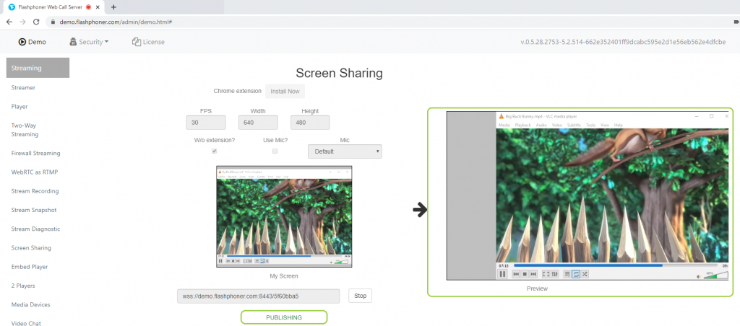This screenshot has width=740, height=326.
Task: Toggle the loop button in Preview VLC
Action: point(576,273)
